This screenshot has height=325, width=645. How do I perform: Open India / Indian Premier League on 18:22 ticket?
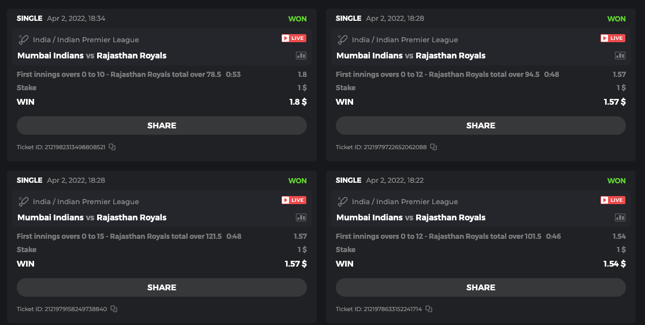tap(405, 202)
